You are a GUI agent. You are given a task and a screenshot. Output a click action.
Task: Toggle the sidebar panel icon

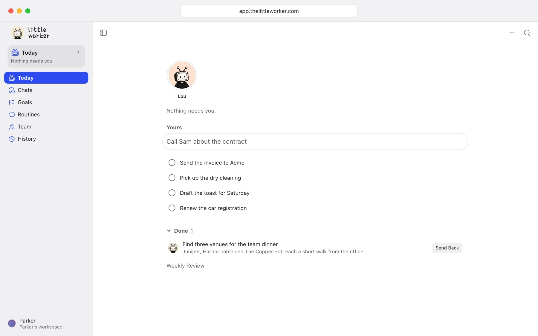(x=103, y=33)
